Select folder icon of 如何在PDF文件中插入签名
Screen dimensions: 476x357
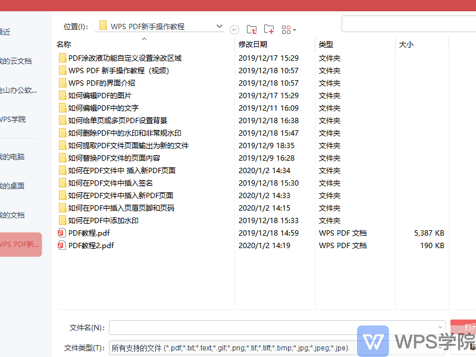62,183
